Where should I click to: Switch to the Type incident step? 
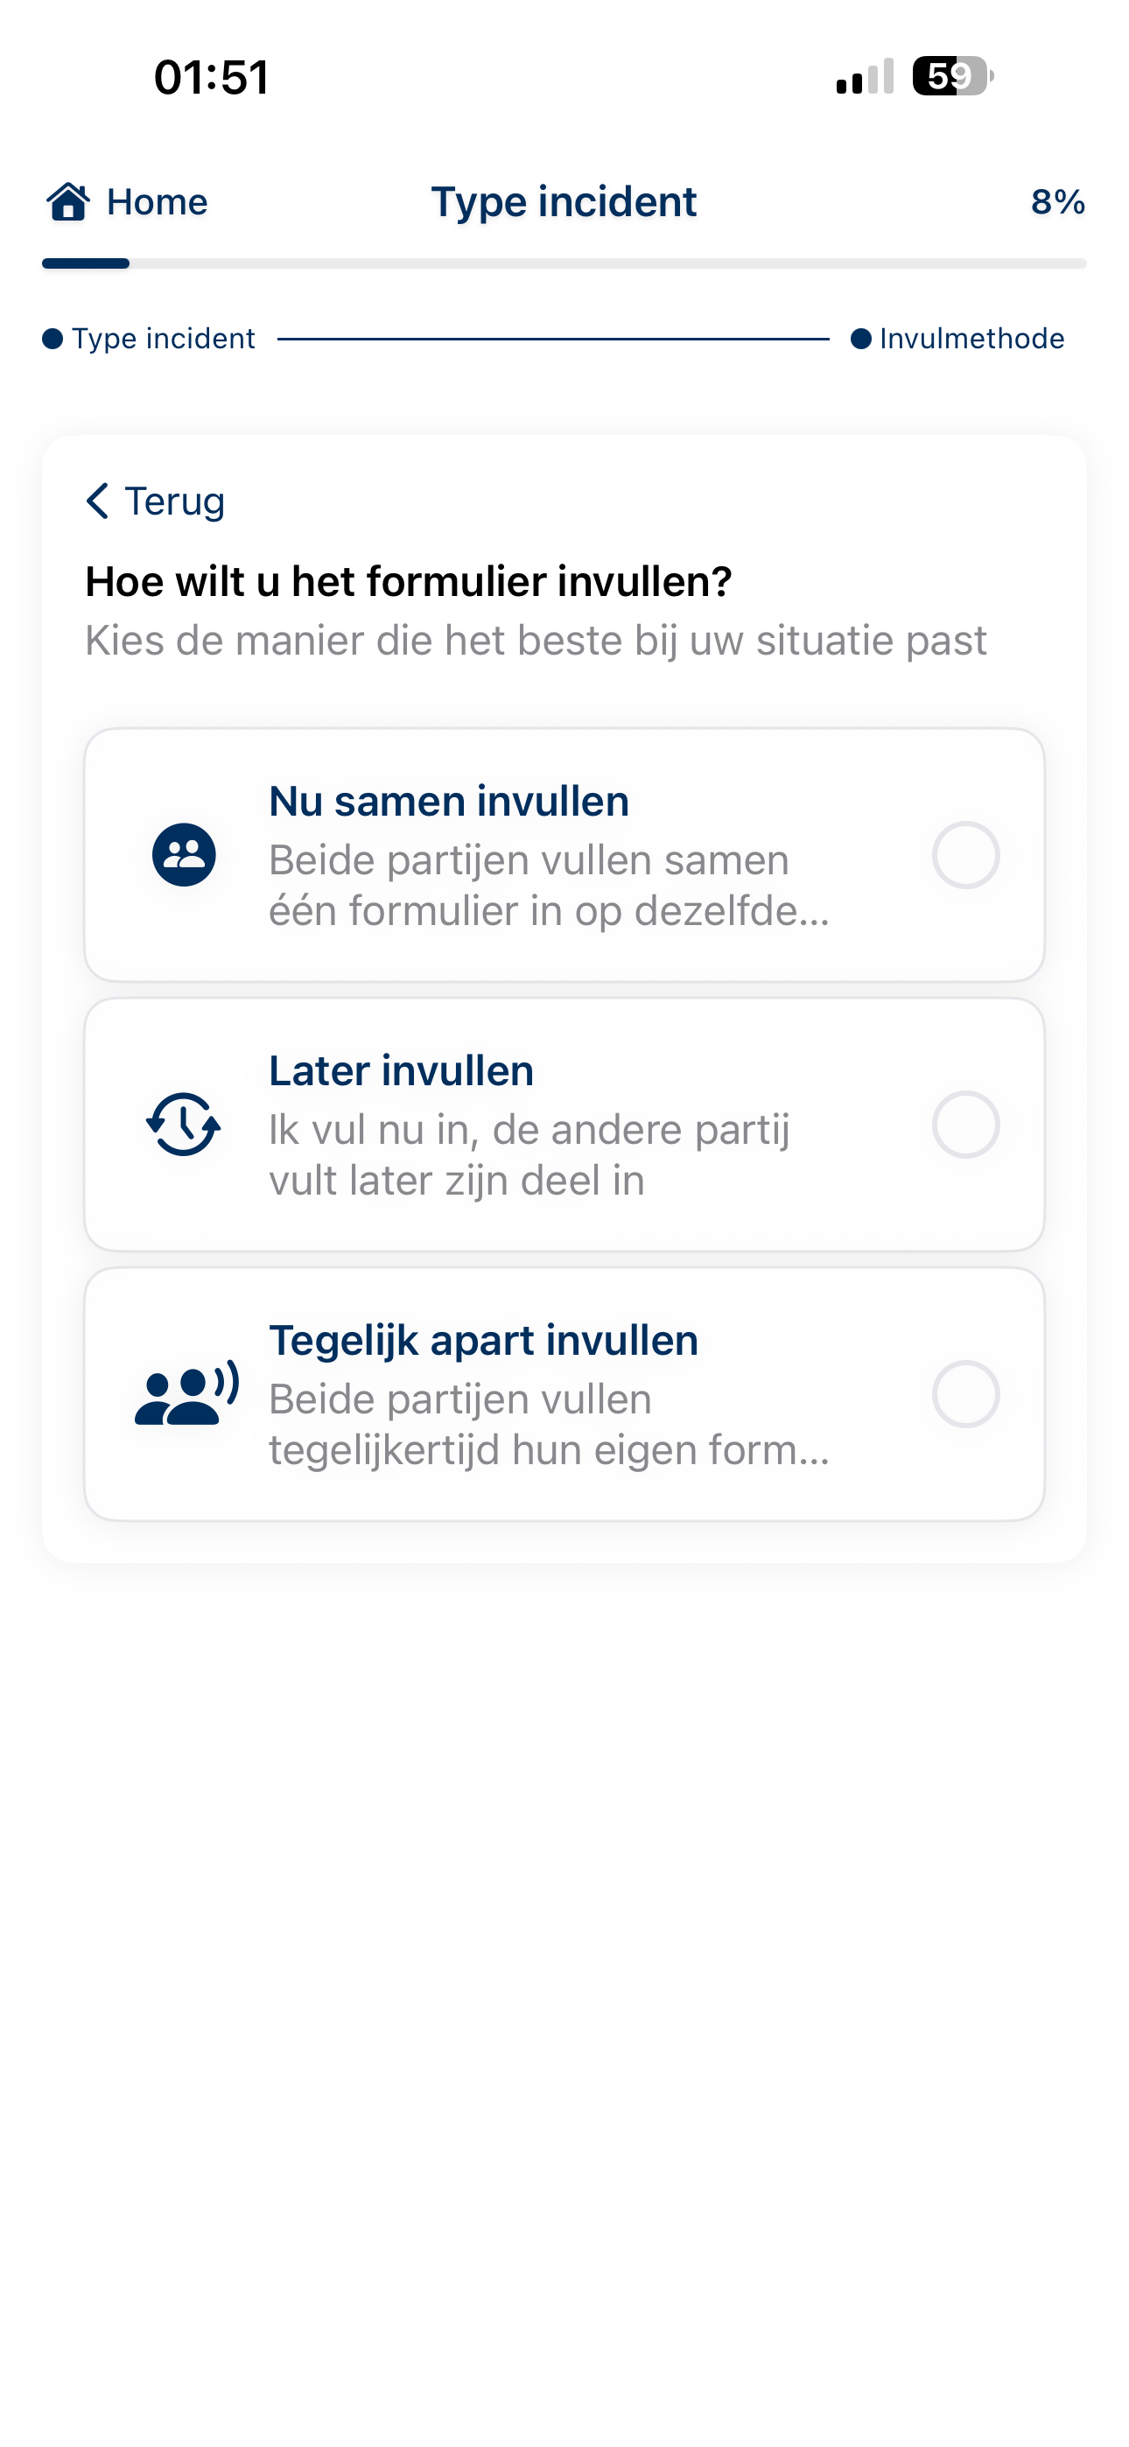163,337
